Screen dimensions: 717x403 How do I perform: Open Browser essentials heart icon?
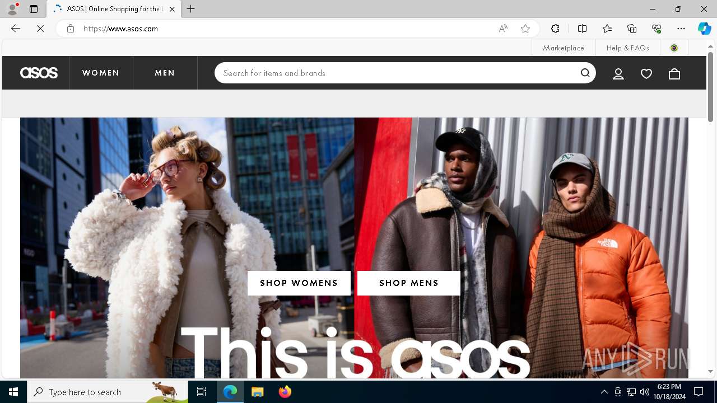pyautogui.click(x=657, y=29)
